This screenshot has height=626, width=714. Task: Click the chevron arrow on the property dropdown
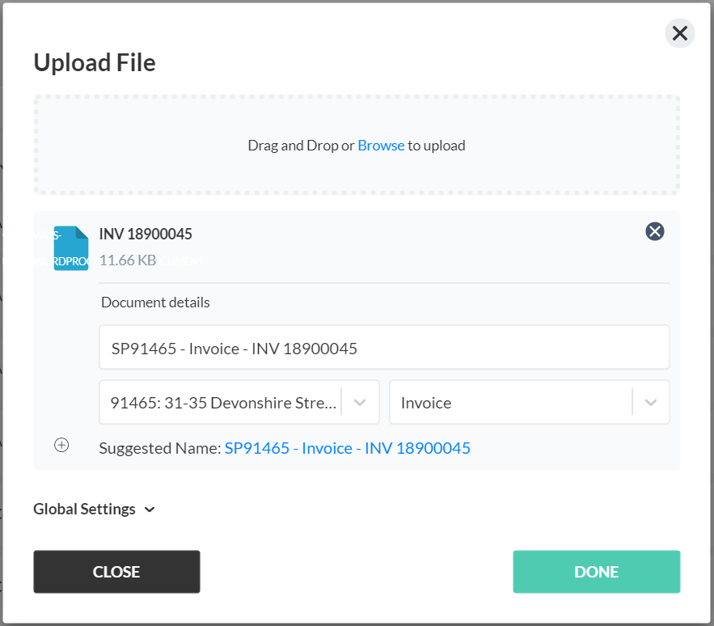pos(360,402)
